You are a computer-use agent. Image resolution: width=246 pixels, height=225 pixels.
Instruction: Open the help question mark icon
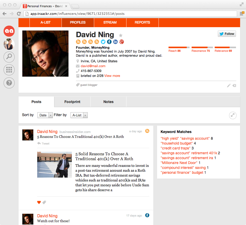click(x=9, y=83)
